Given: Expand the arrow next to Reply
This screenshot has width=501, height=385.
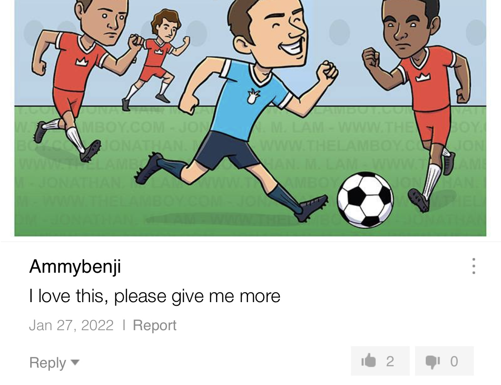Looking at the screenshot, I should pos(75,362).
